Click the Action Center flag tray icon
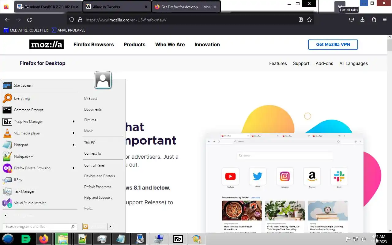This screenshot has height=245, width=392. pos(348,239)
